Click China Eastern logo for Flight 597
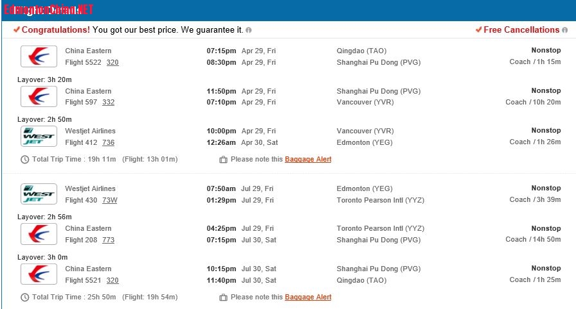Screen dimensions: 576x309 coord(39,97)
